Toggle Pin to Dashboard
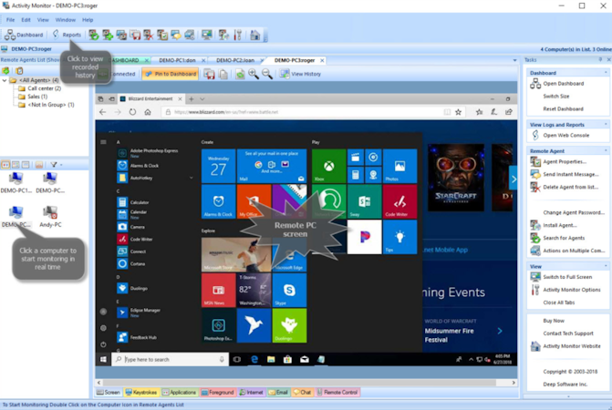Screen dimensions: 612x410 tap(171, 74)
